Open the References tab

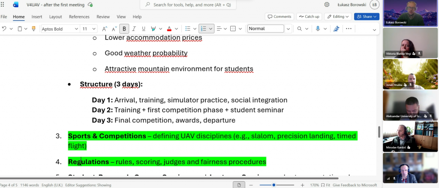[x=79, y=17]
